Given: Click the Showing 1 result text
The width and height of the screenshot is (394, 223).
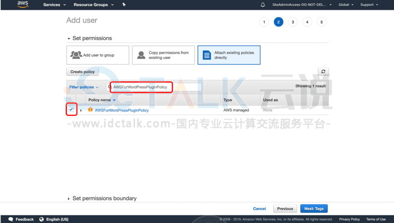Looking at the screenshot, I should point(310,86).
